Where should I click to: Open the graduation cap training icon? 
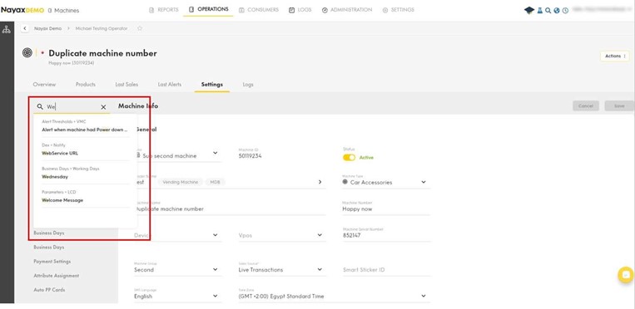pos(529,10)
